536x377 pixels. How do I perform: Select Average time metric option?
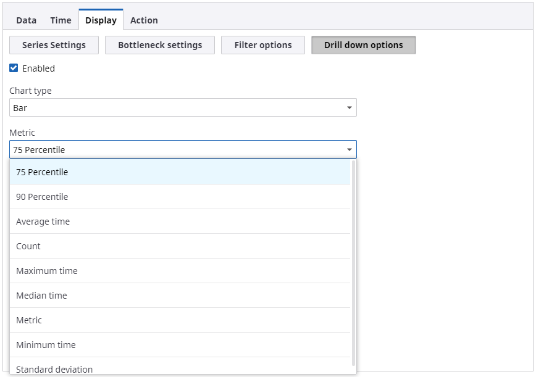43,222
